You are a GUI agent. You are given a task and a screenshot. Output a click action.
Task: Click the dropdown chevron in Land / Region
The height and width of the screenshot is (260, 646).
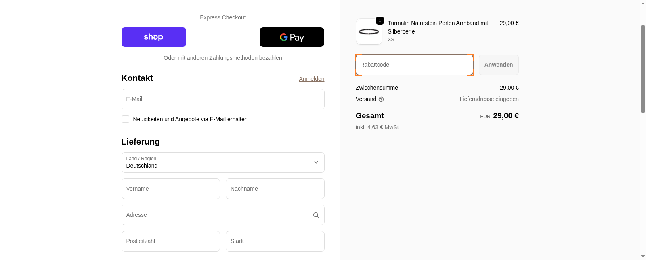pos(316,162)
